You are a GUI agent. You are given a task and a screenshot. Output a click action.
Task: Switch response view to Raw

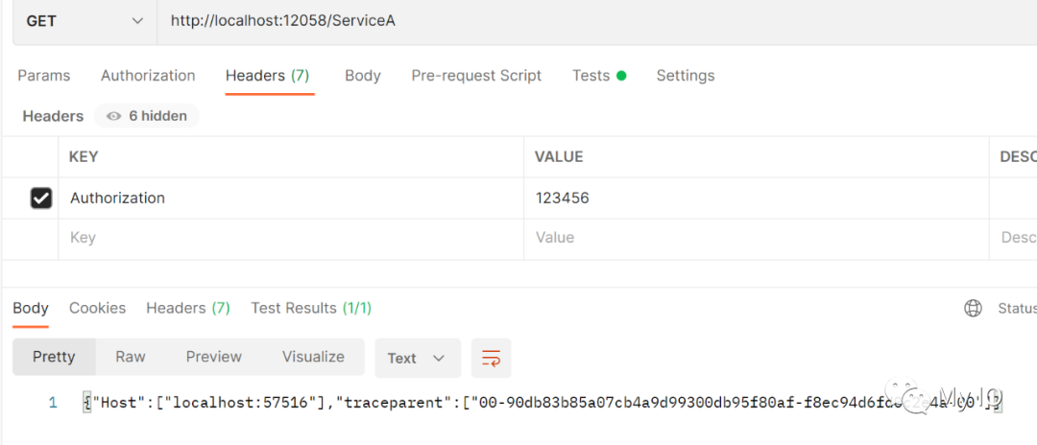coord(131,357)
